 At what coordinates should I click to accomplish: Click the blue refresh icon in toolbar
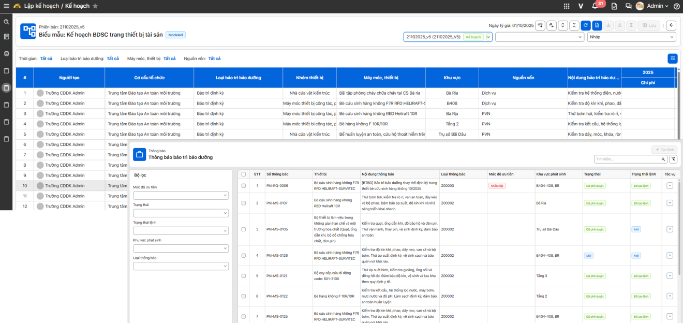click(x=586, y=25)
